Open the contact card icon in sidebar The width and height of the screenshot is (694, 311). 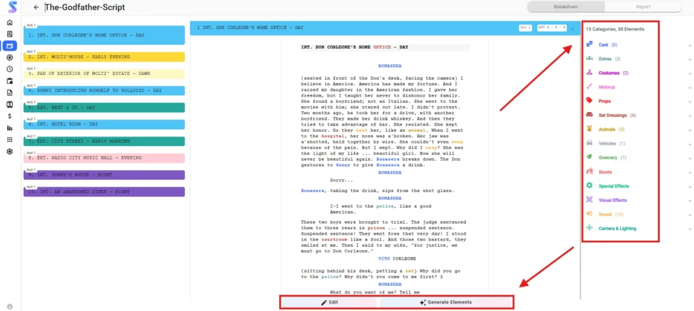[x=9, y=104]
